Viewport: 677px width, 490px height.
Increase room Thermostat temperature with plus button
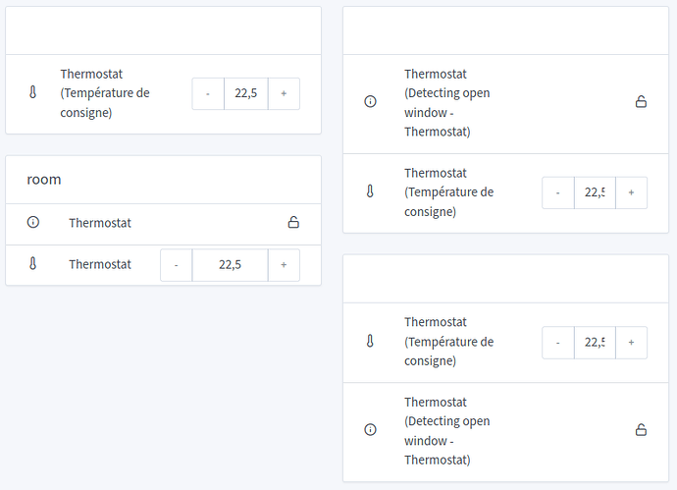284,265
